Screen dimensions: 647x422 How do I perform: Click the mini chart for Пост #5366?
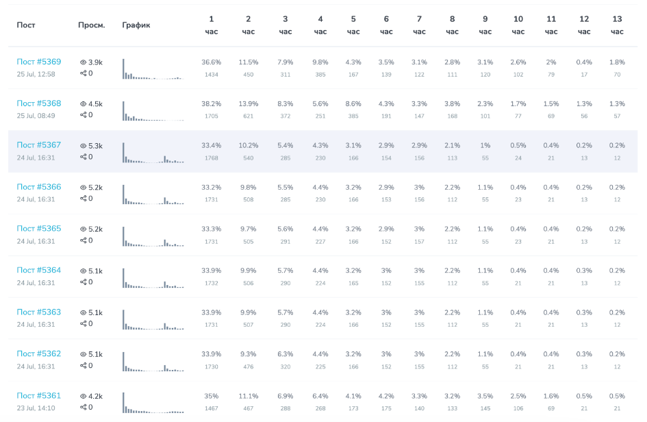153,194
